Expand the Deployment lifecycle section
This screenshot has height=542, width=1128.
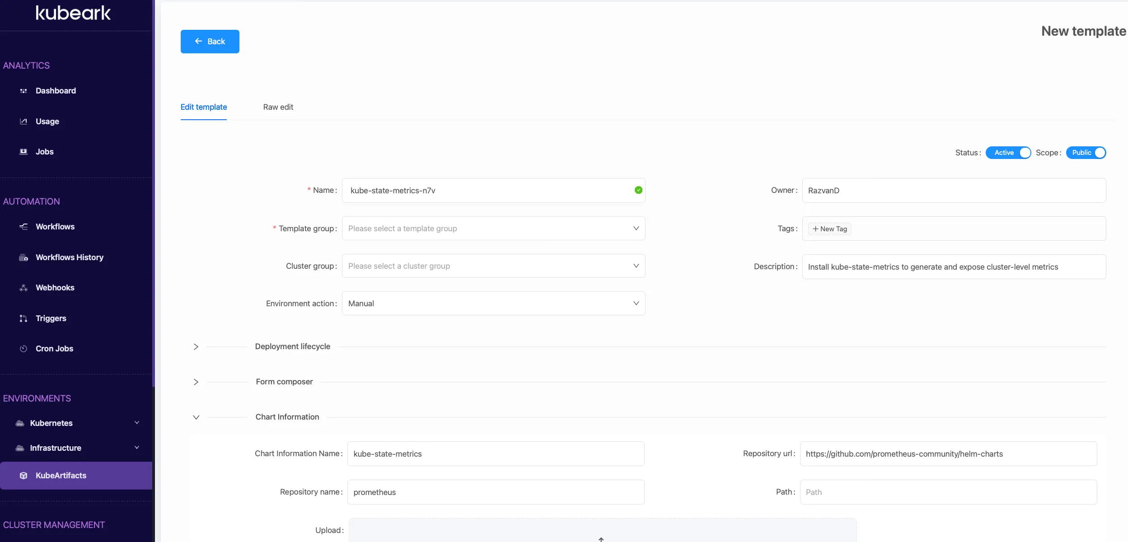tap(196, 347)
